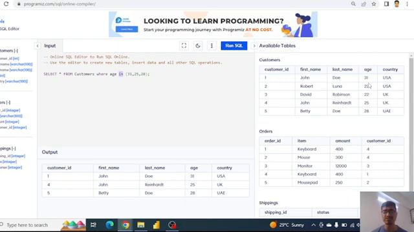Screen dimensions: 414x232
Task: Collapse the Available Tables panel arrow
Action: click(254, 46)
